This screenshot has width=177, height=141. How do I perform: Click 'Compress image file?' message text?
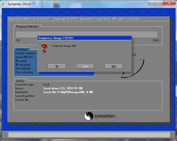pos(64,46)
